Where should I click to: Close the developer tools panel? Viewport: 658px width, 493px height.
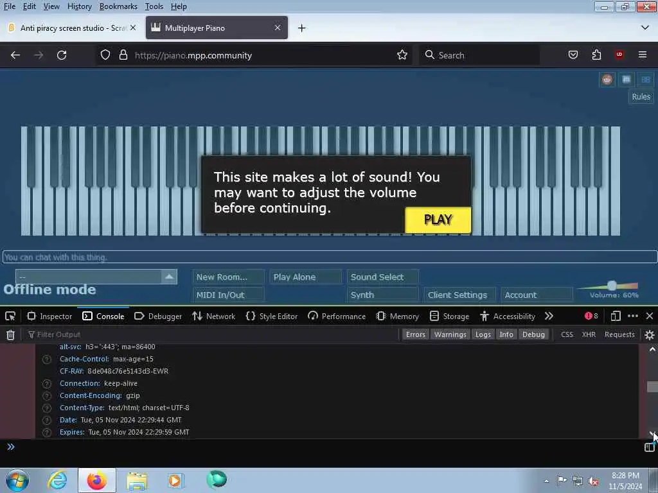649,316
